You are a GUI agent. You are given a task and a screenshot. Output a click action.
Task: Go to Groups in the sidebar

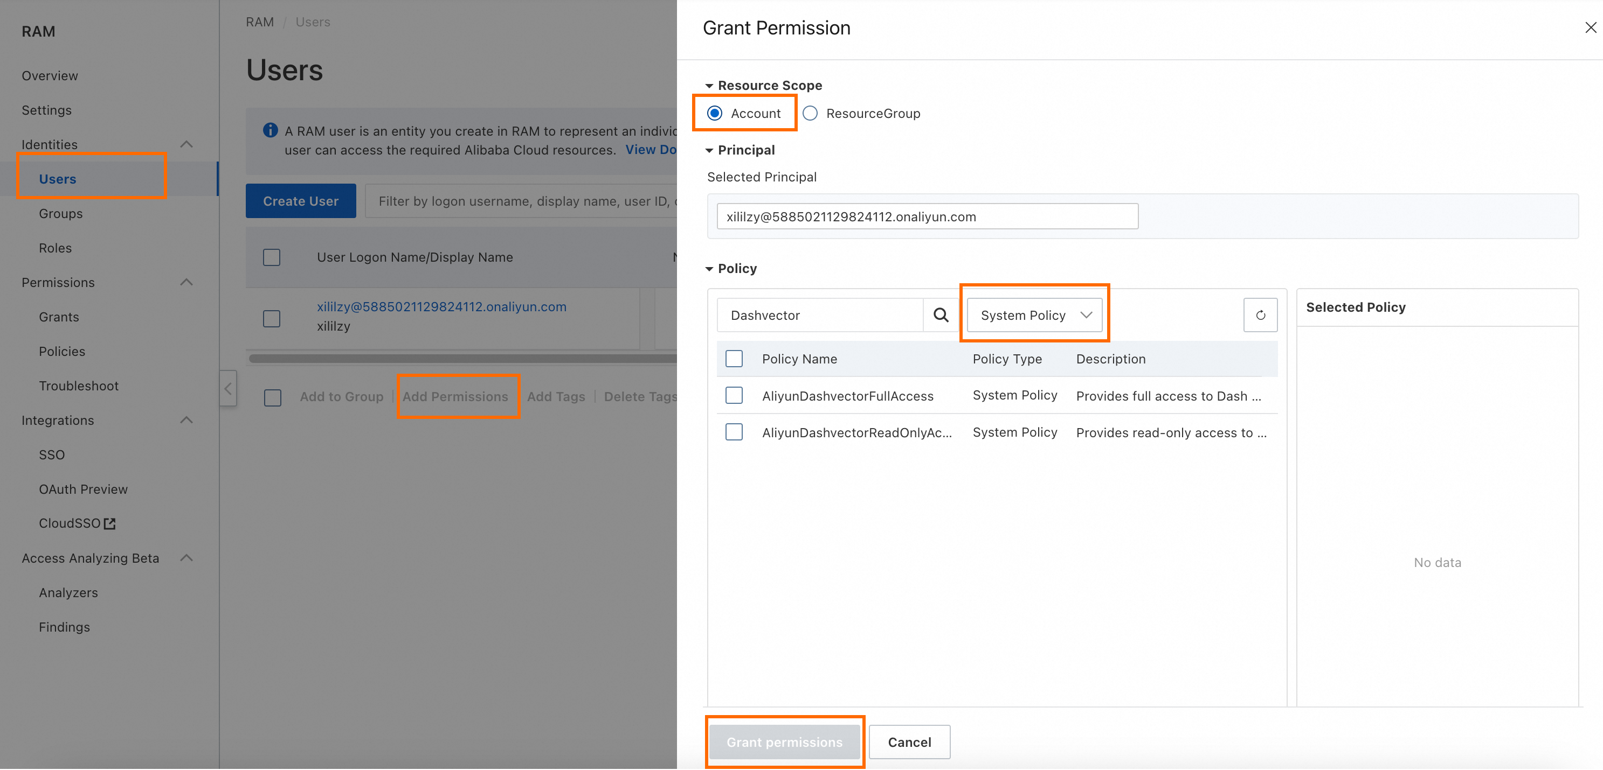coord(60,213)
